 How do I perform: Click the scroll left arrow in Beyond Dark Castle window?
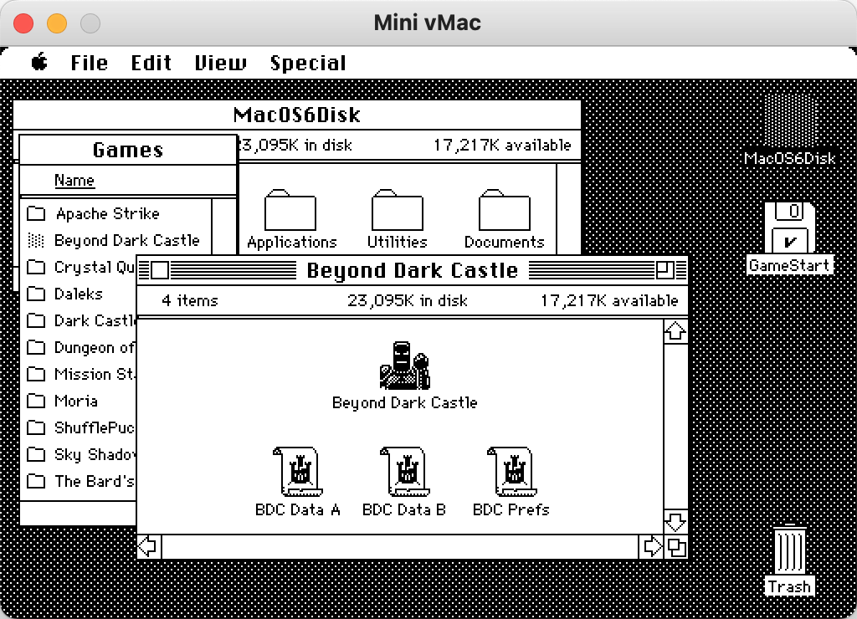click(149, 546)
